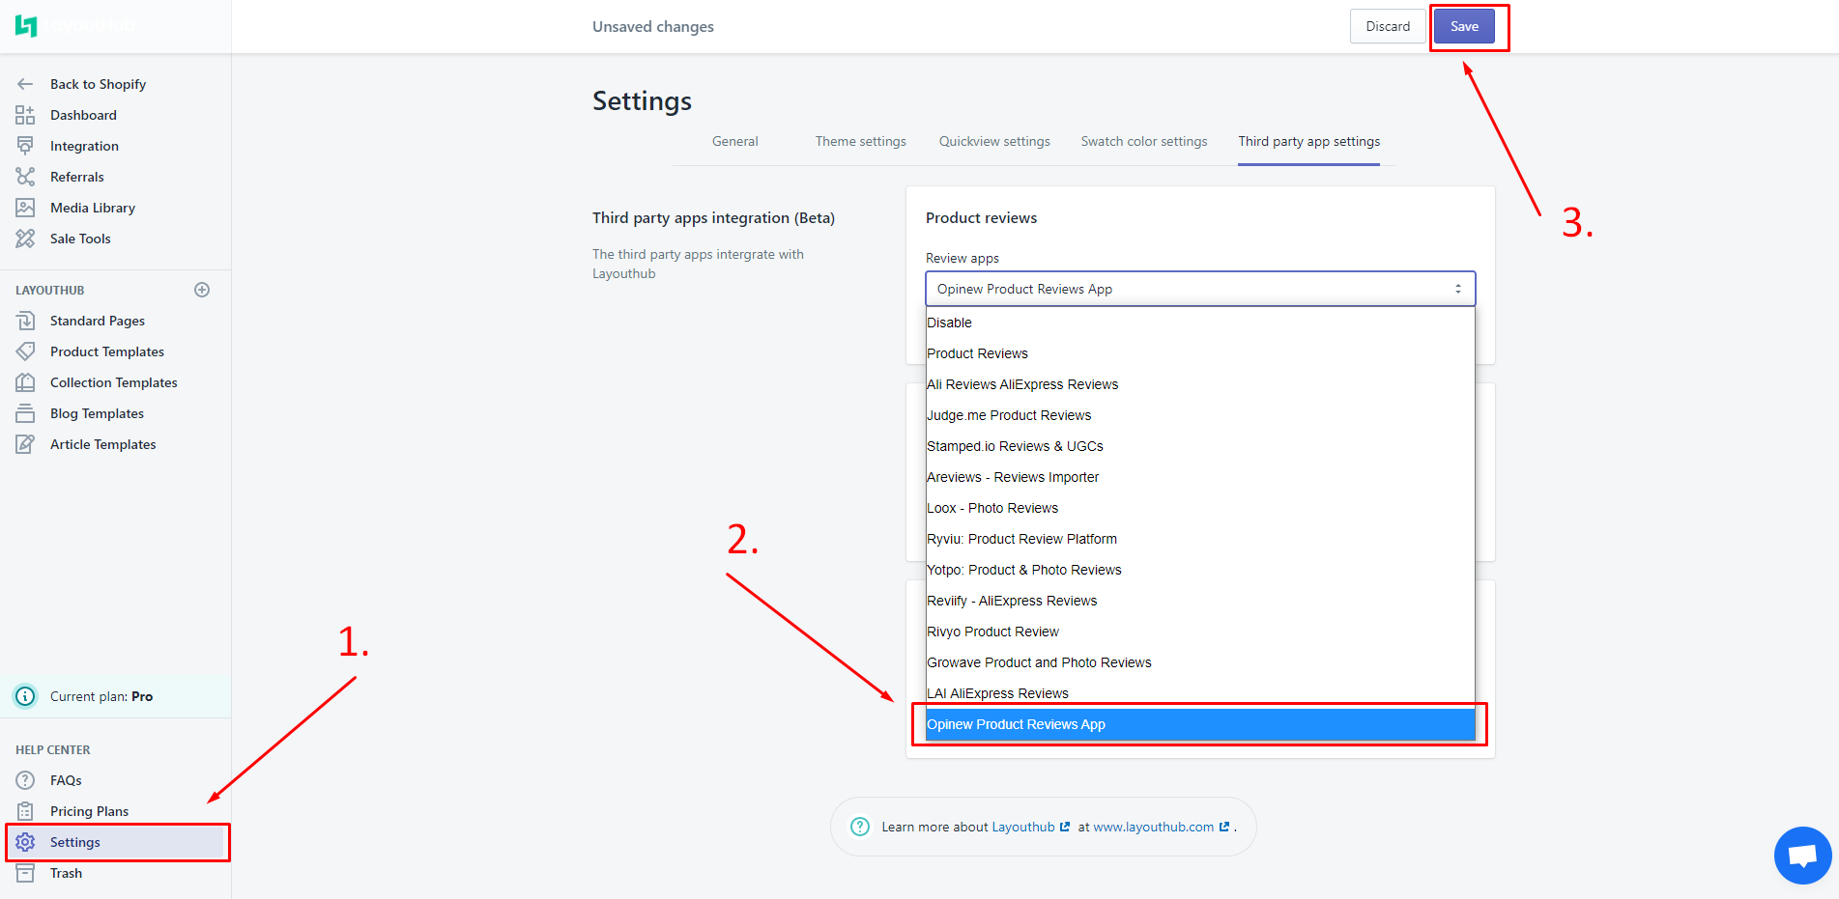This screenshot has height=899, width=1839.
Task: Click the Standard Pages icon
Action: click(x=25, y=321)
